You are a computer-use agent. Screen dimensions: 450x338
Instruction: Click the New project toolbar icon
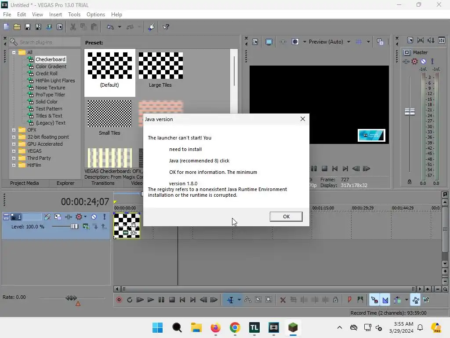6,27
